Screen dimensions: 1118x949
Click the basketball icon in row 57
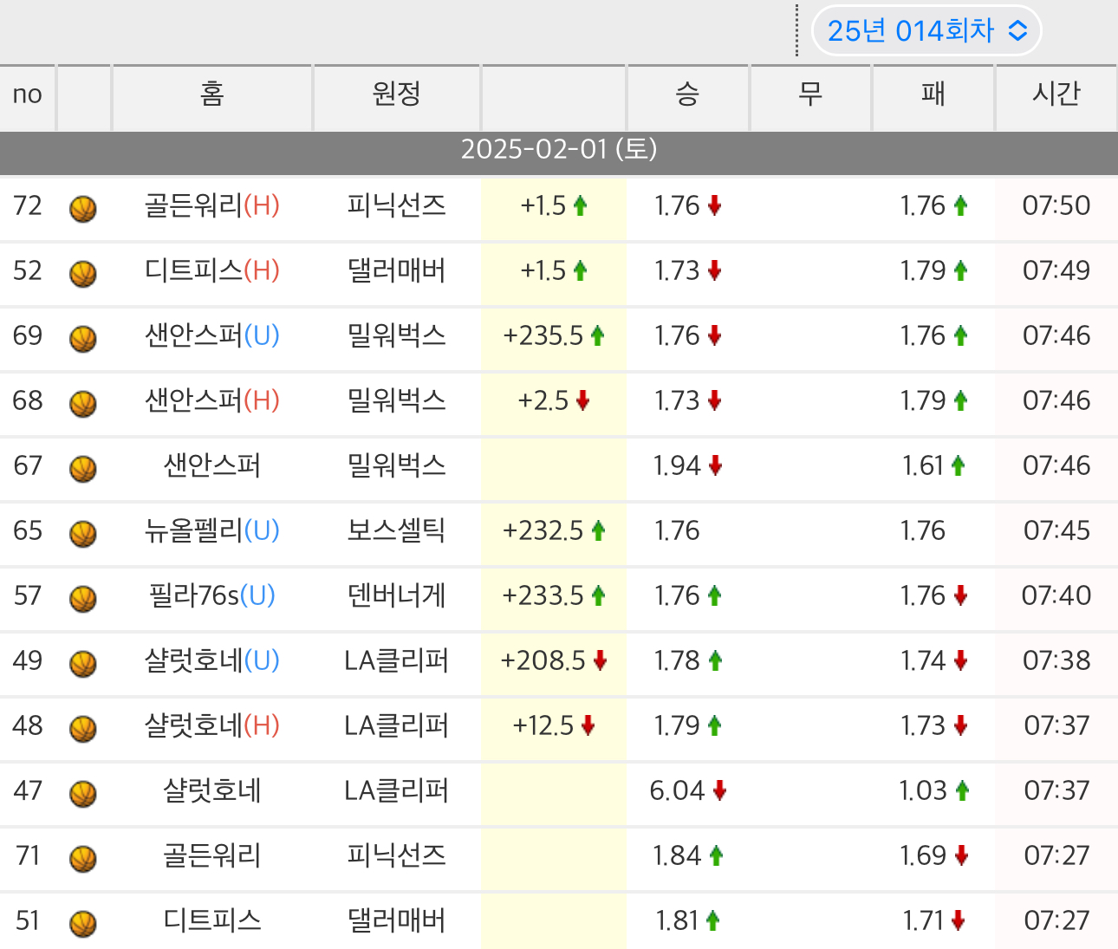[83, 598]
